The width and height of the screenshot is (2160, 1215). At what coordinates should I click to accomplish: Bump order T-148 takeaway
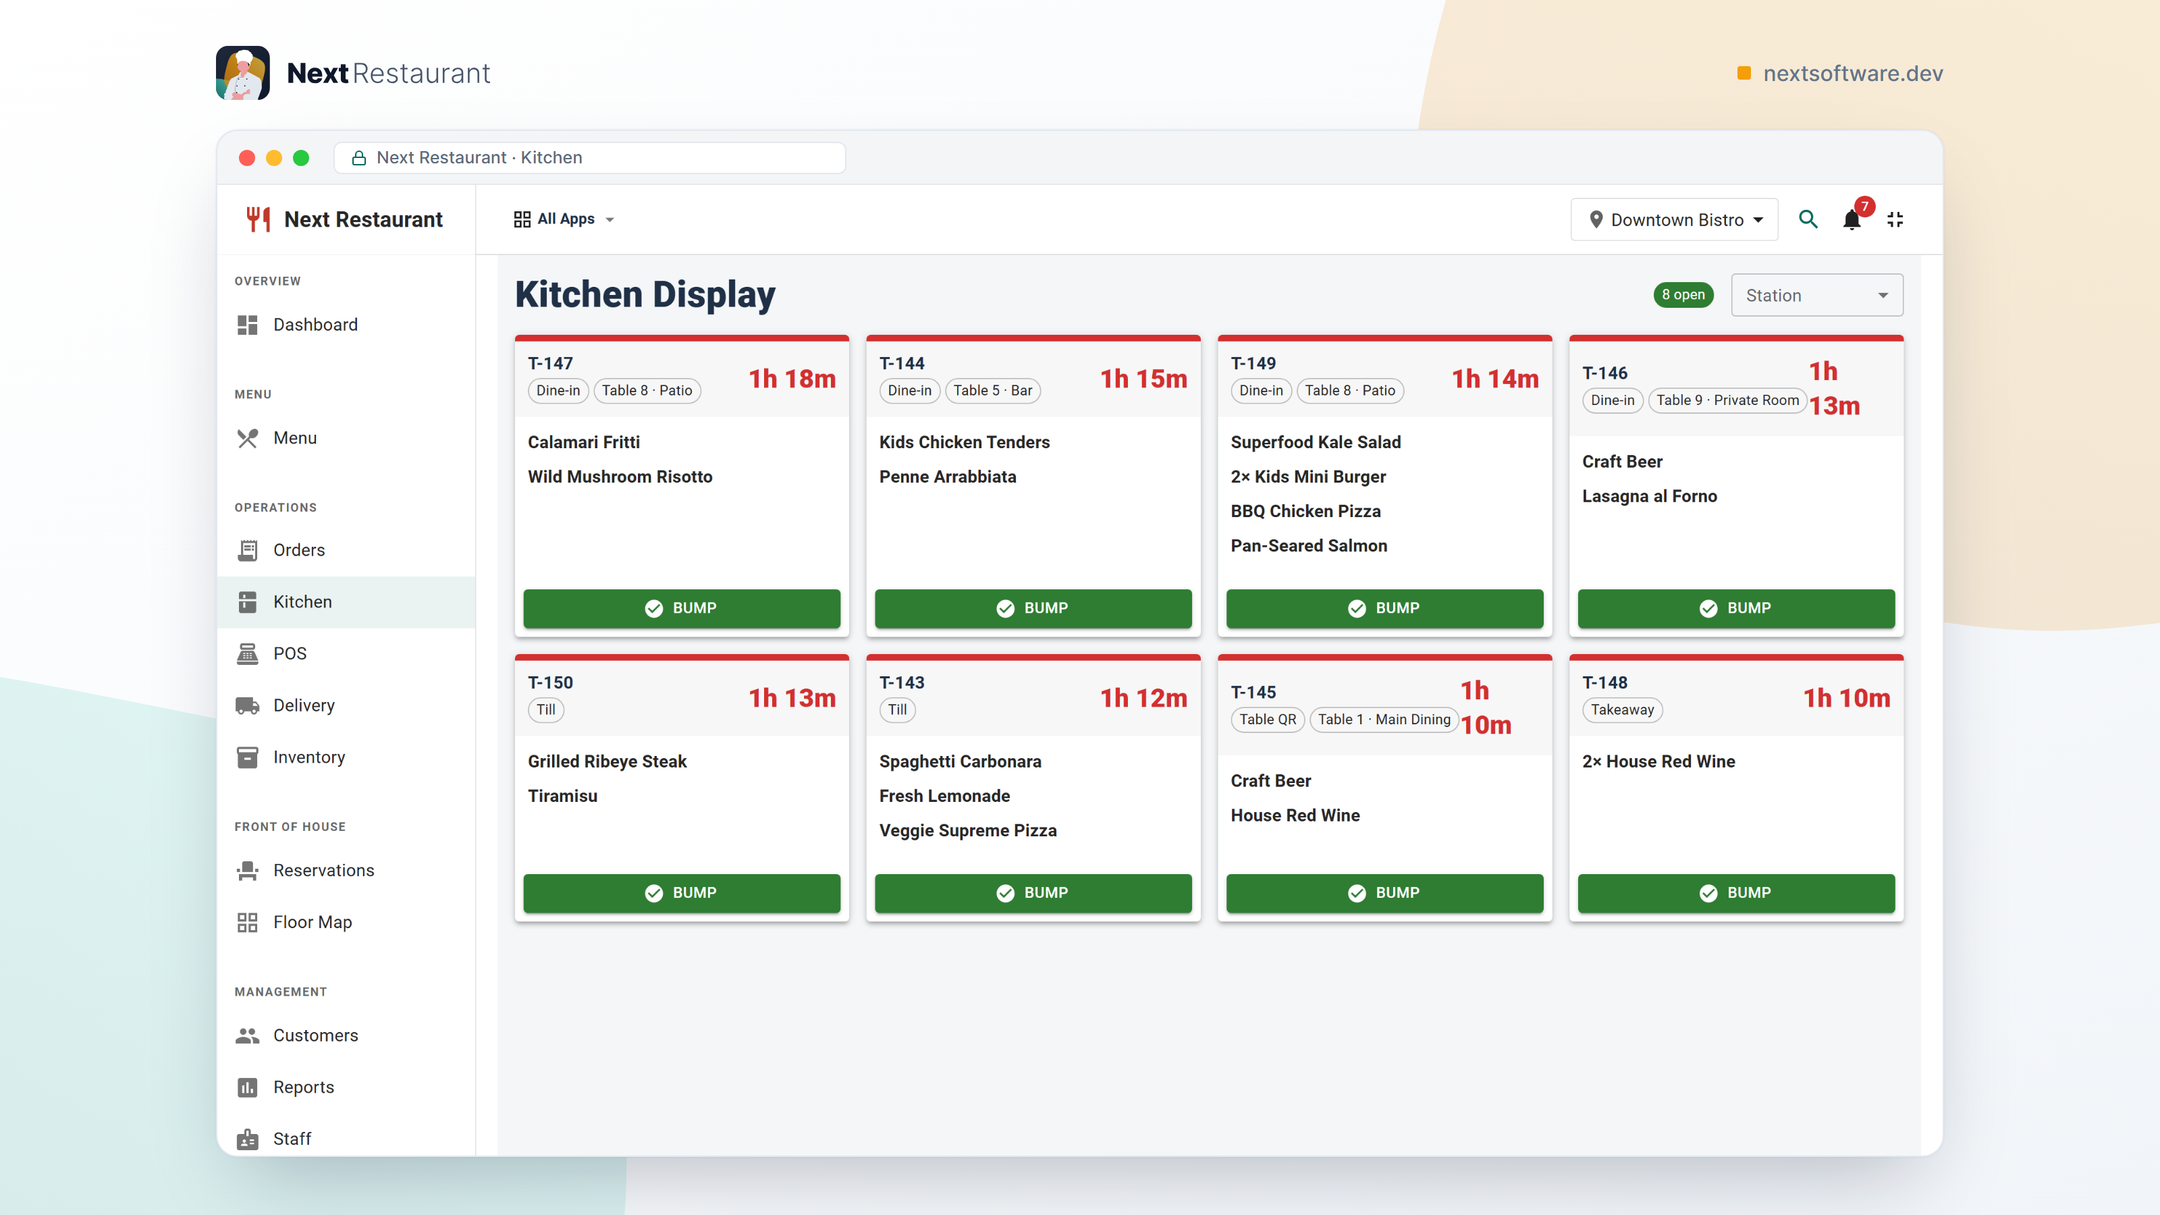[1735, 893]
